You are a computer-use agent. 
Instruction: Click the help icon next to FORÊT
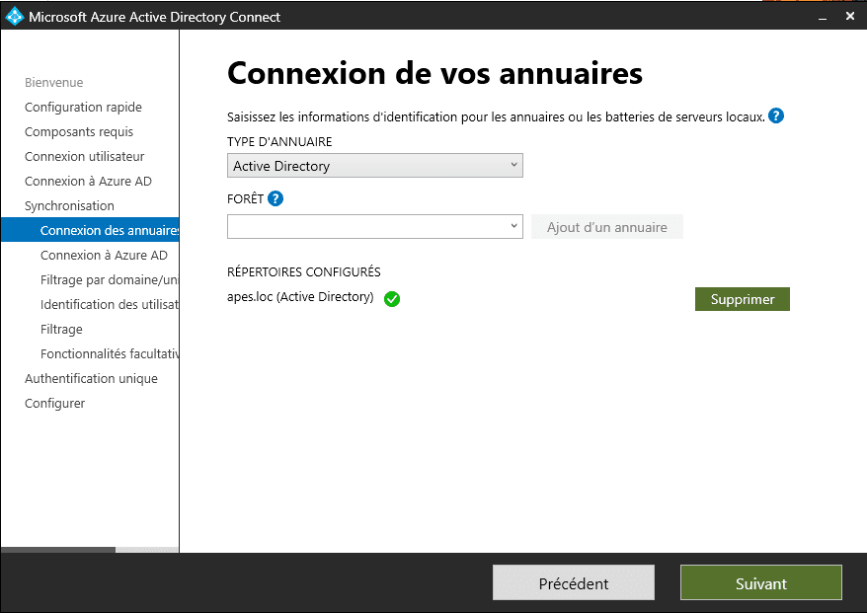click(276, 198)
